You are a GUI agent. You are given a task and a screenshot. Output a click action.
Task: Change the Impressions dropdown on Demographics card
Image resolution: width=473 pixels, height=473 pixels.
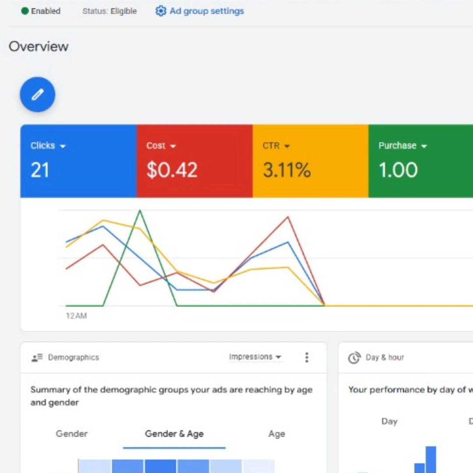[255, 357]
